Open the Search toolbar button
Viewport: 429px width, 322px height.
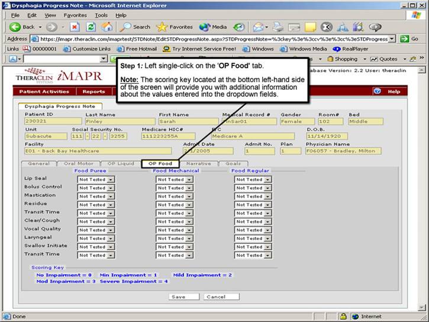coord(135,27)
